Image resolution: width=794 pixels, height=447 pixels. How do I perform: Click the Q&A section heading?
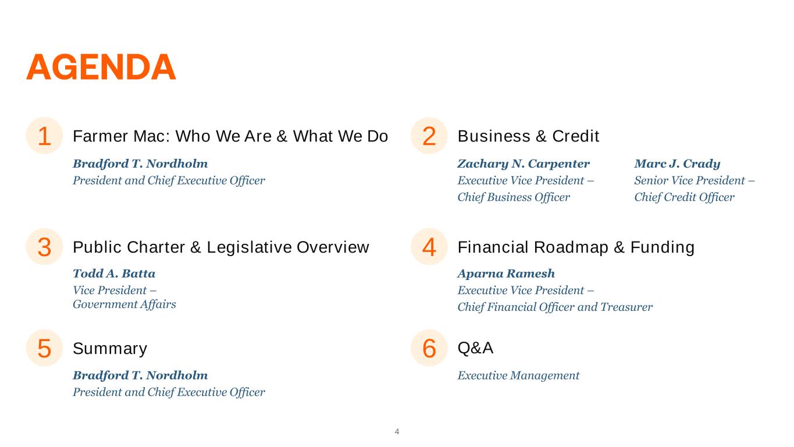[475, 348]
